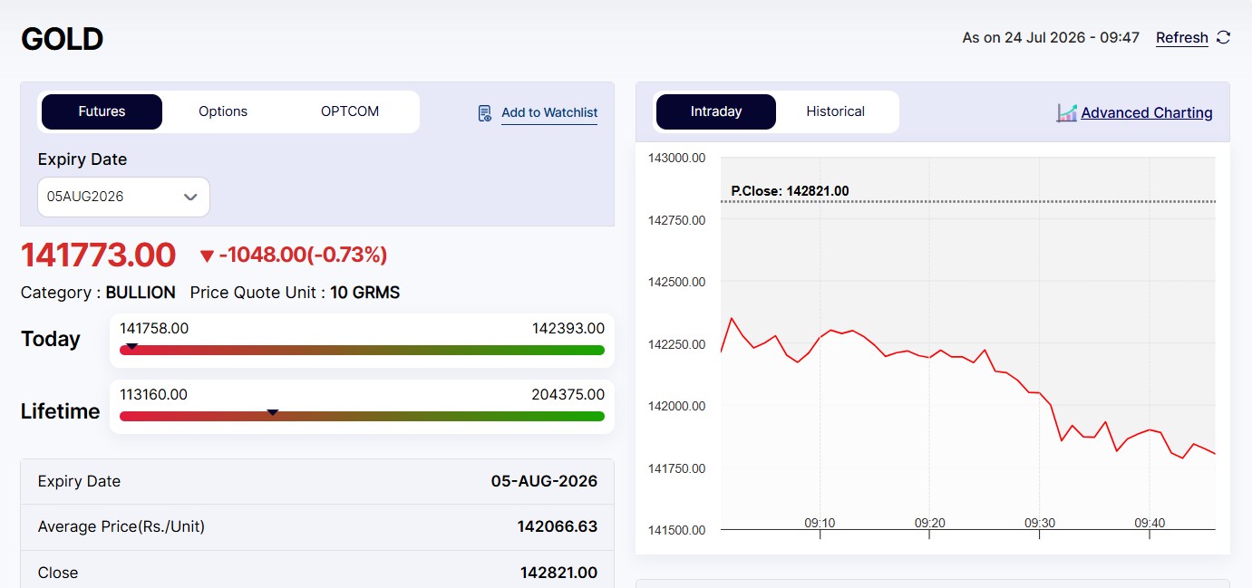
Task: Click the Refresh link
Action: pyautogui.click(x=1182, y=38)
